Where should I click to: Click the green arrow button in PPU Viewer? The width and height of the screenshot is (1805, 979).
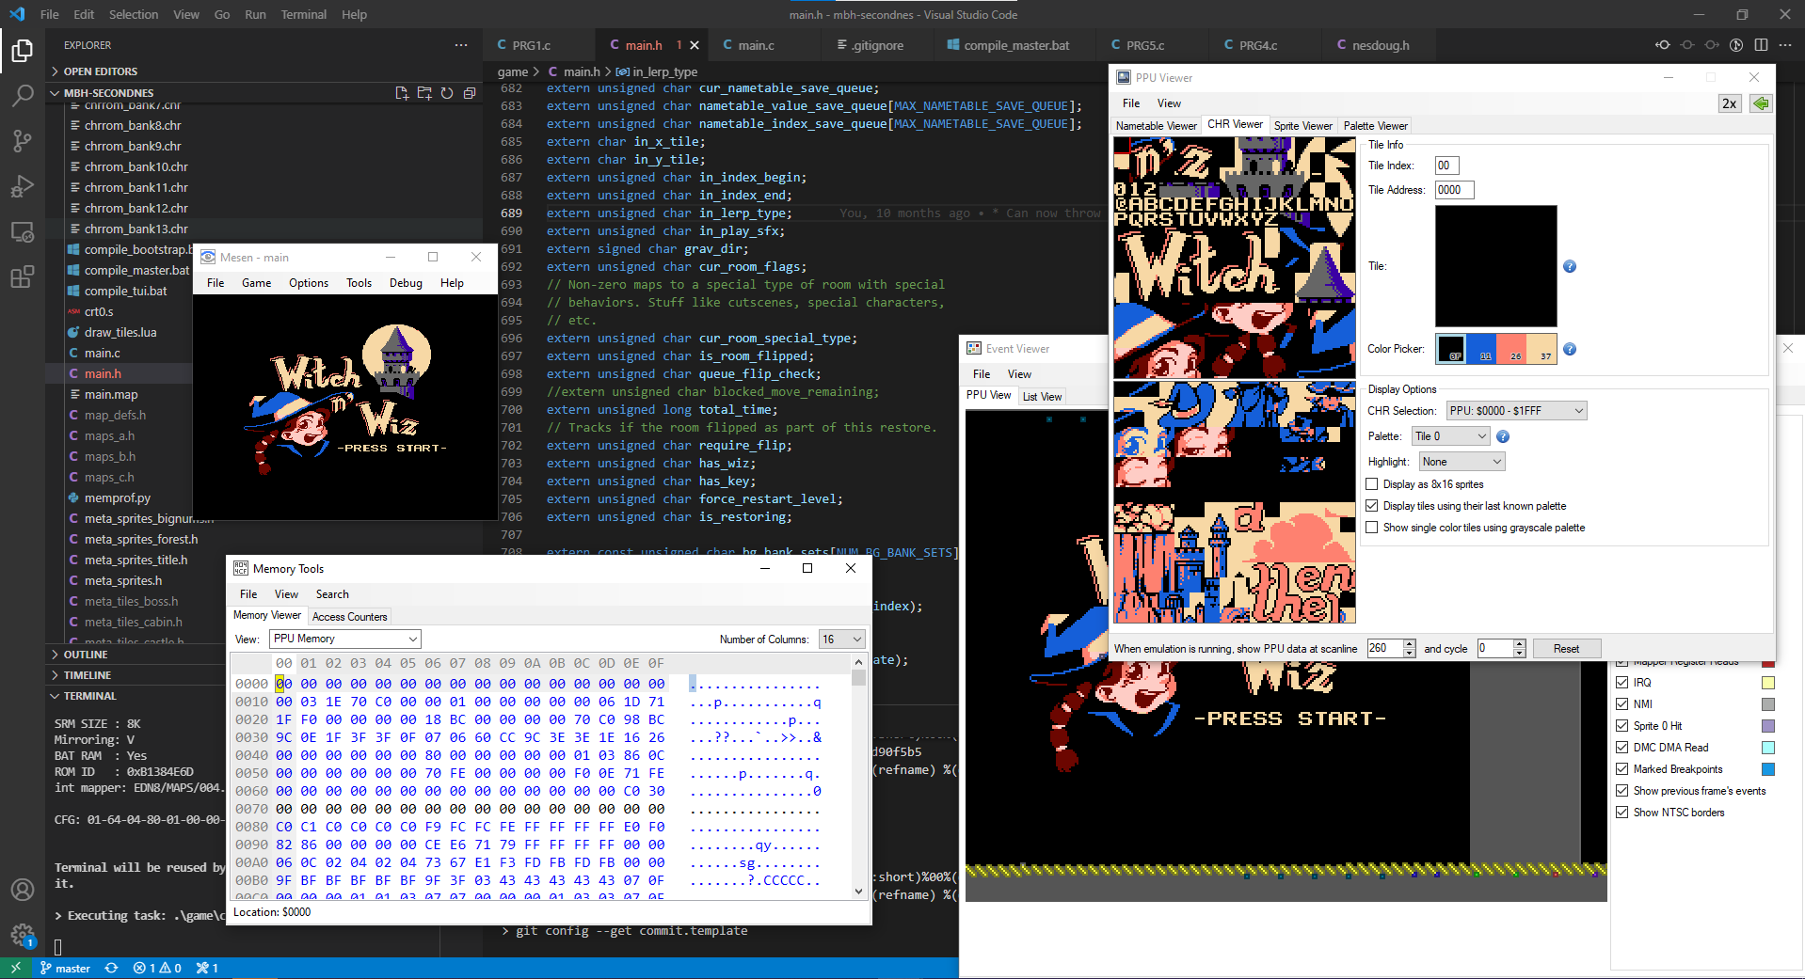pyautogui.click(x=1761, y=103)
